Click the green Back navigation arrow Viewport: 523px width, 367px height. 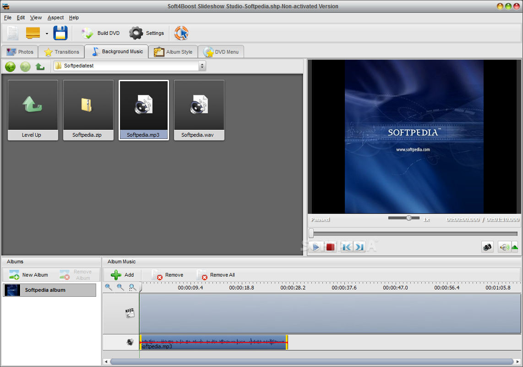[11, 67]
